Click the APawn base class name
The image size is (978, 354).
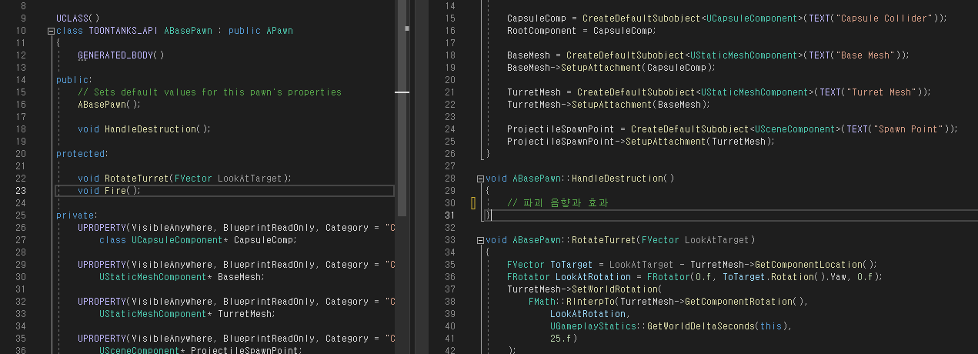click(x=279, y=31)
